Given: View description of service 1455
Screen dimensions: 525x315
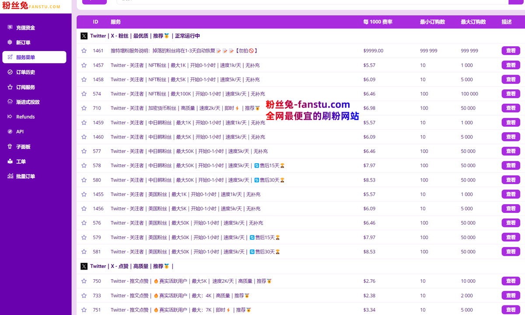Looking at the screenshot, I should pyautogui.click(x=511, y=194).
